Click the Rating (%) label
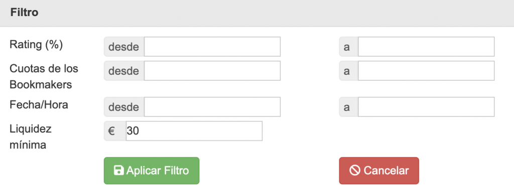514x192 pixels. pos(36,45)
